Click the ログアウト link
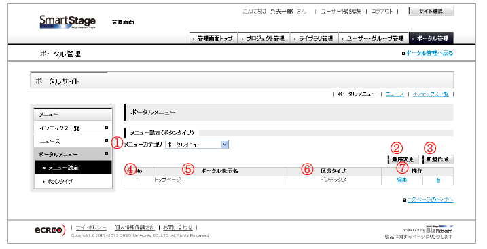The image size is (487, 249). [x=382, y=12]
